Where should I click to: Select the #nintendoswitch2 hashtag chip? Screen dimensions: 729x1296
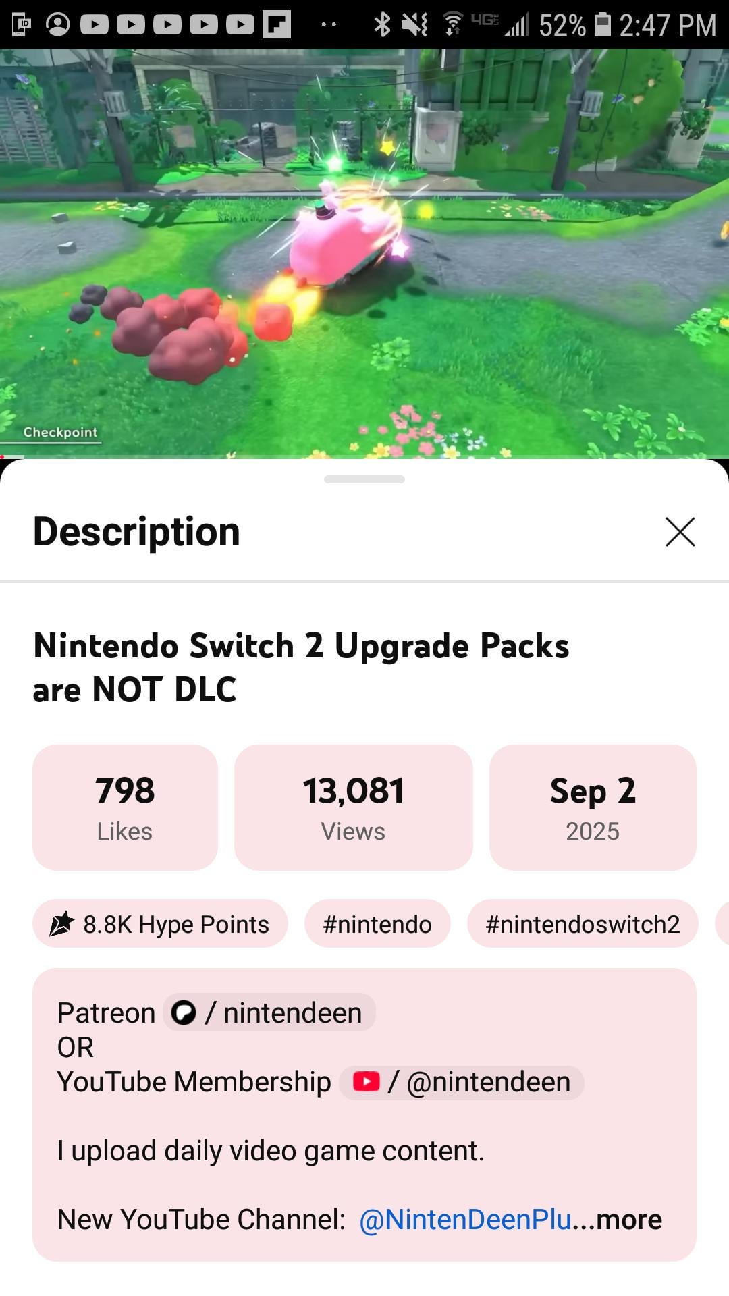tap(583, 923)
